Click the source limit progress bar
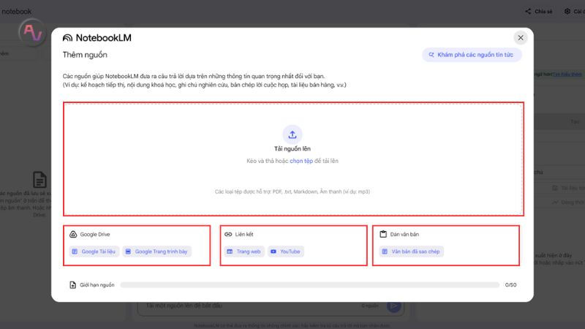Viewport: 585px width, 329px height. tap(309, 285)
